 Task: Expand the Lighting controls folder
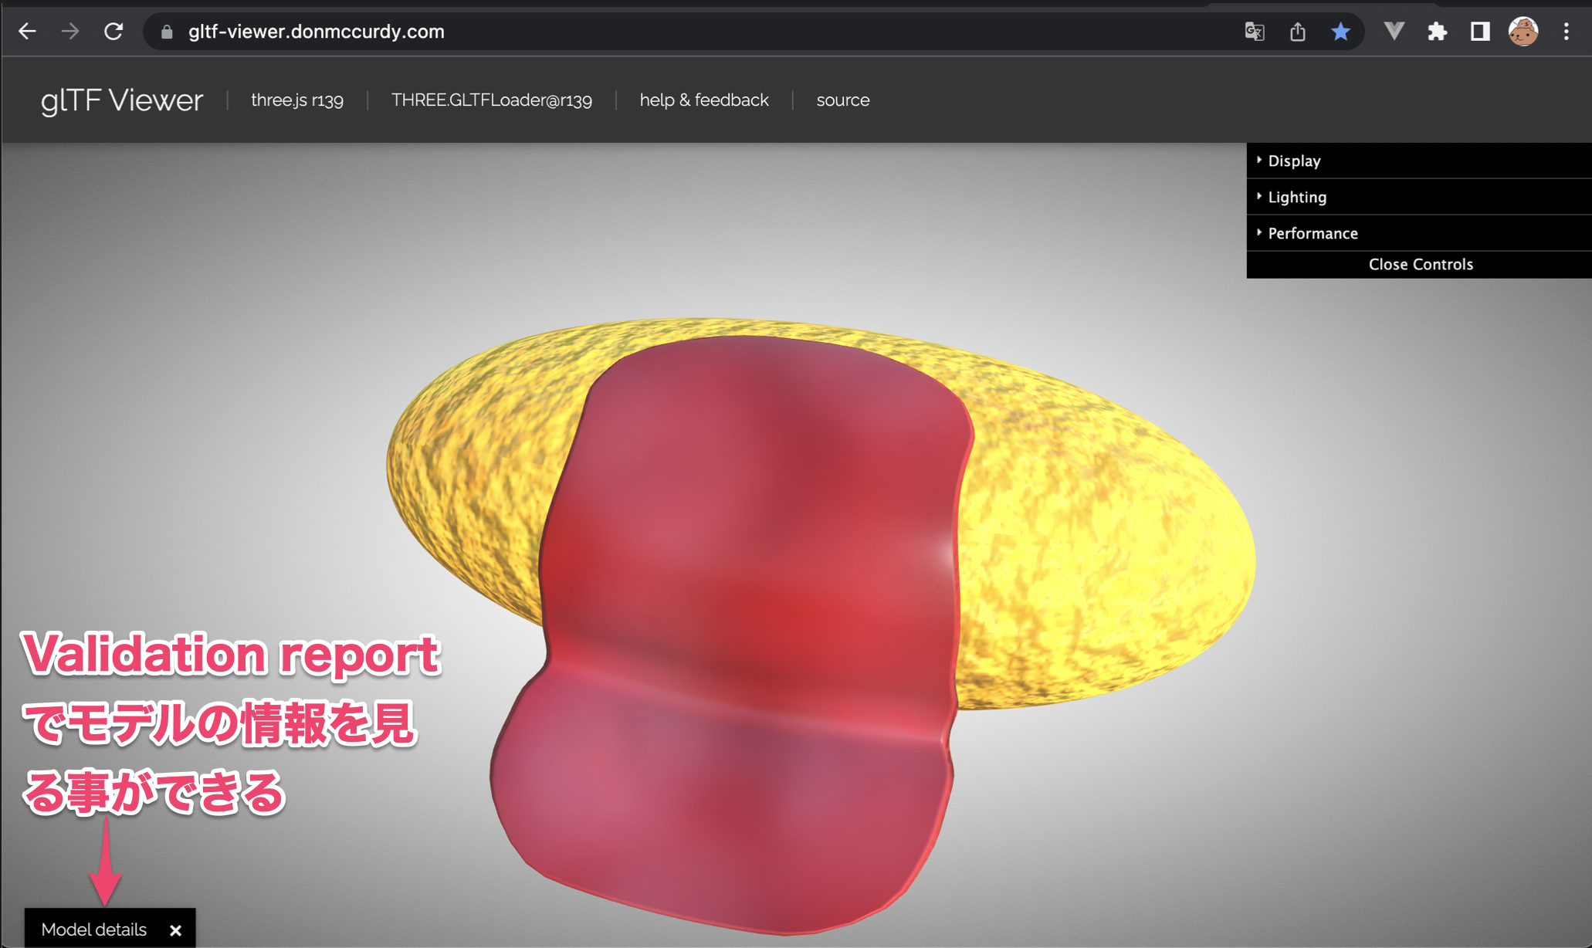pos(1297,197)
